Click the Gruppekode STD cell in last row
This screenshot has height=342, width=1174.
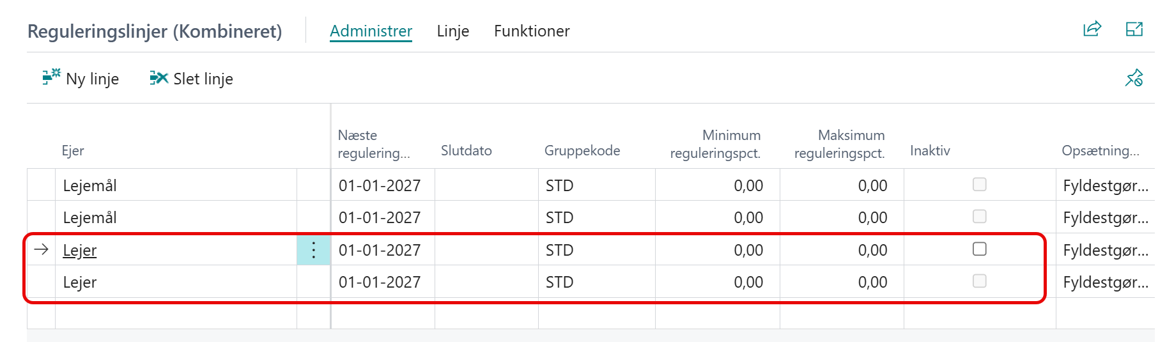597,282
